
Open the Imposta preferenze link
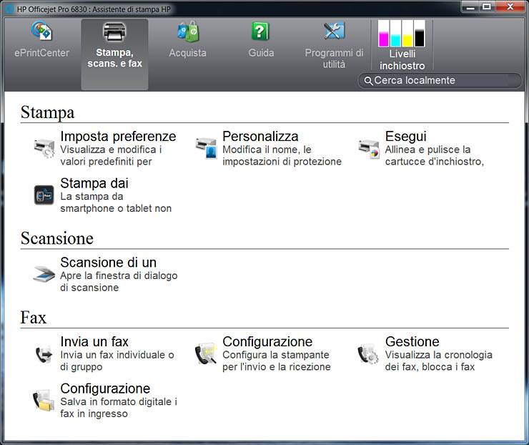tap(118, 136)
